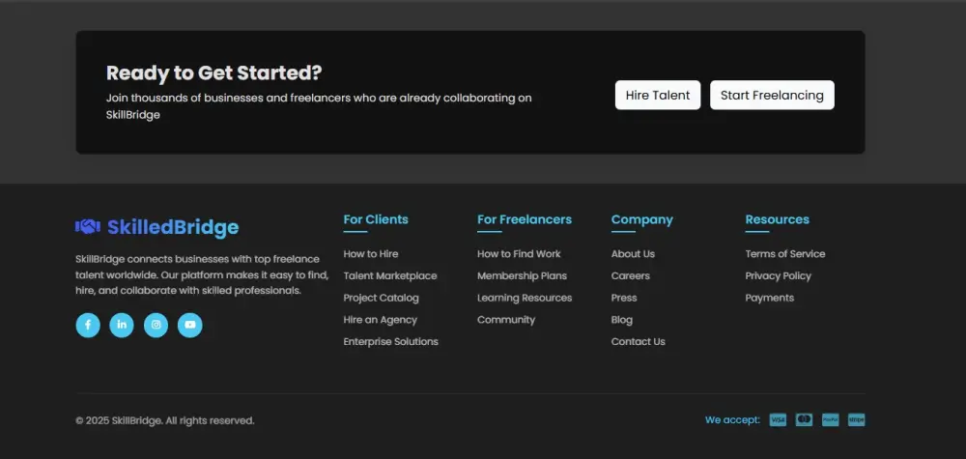
Task: Open the Facebook social icon
Action: (x=88, y=326)
